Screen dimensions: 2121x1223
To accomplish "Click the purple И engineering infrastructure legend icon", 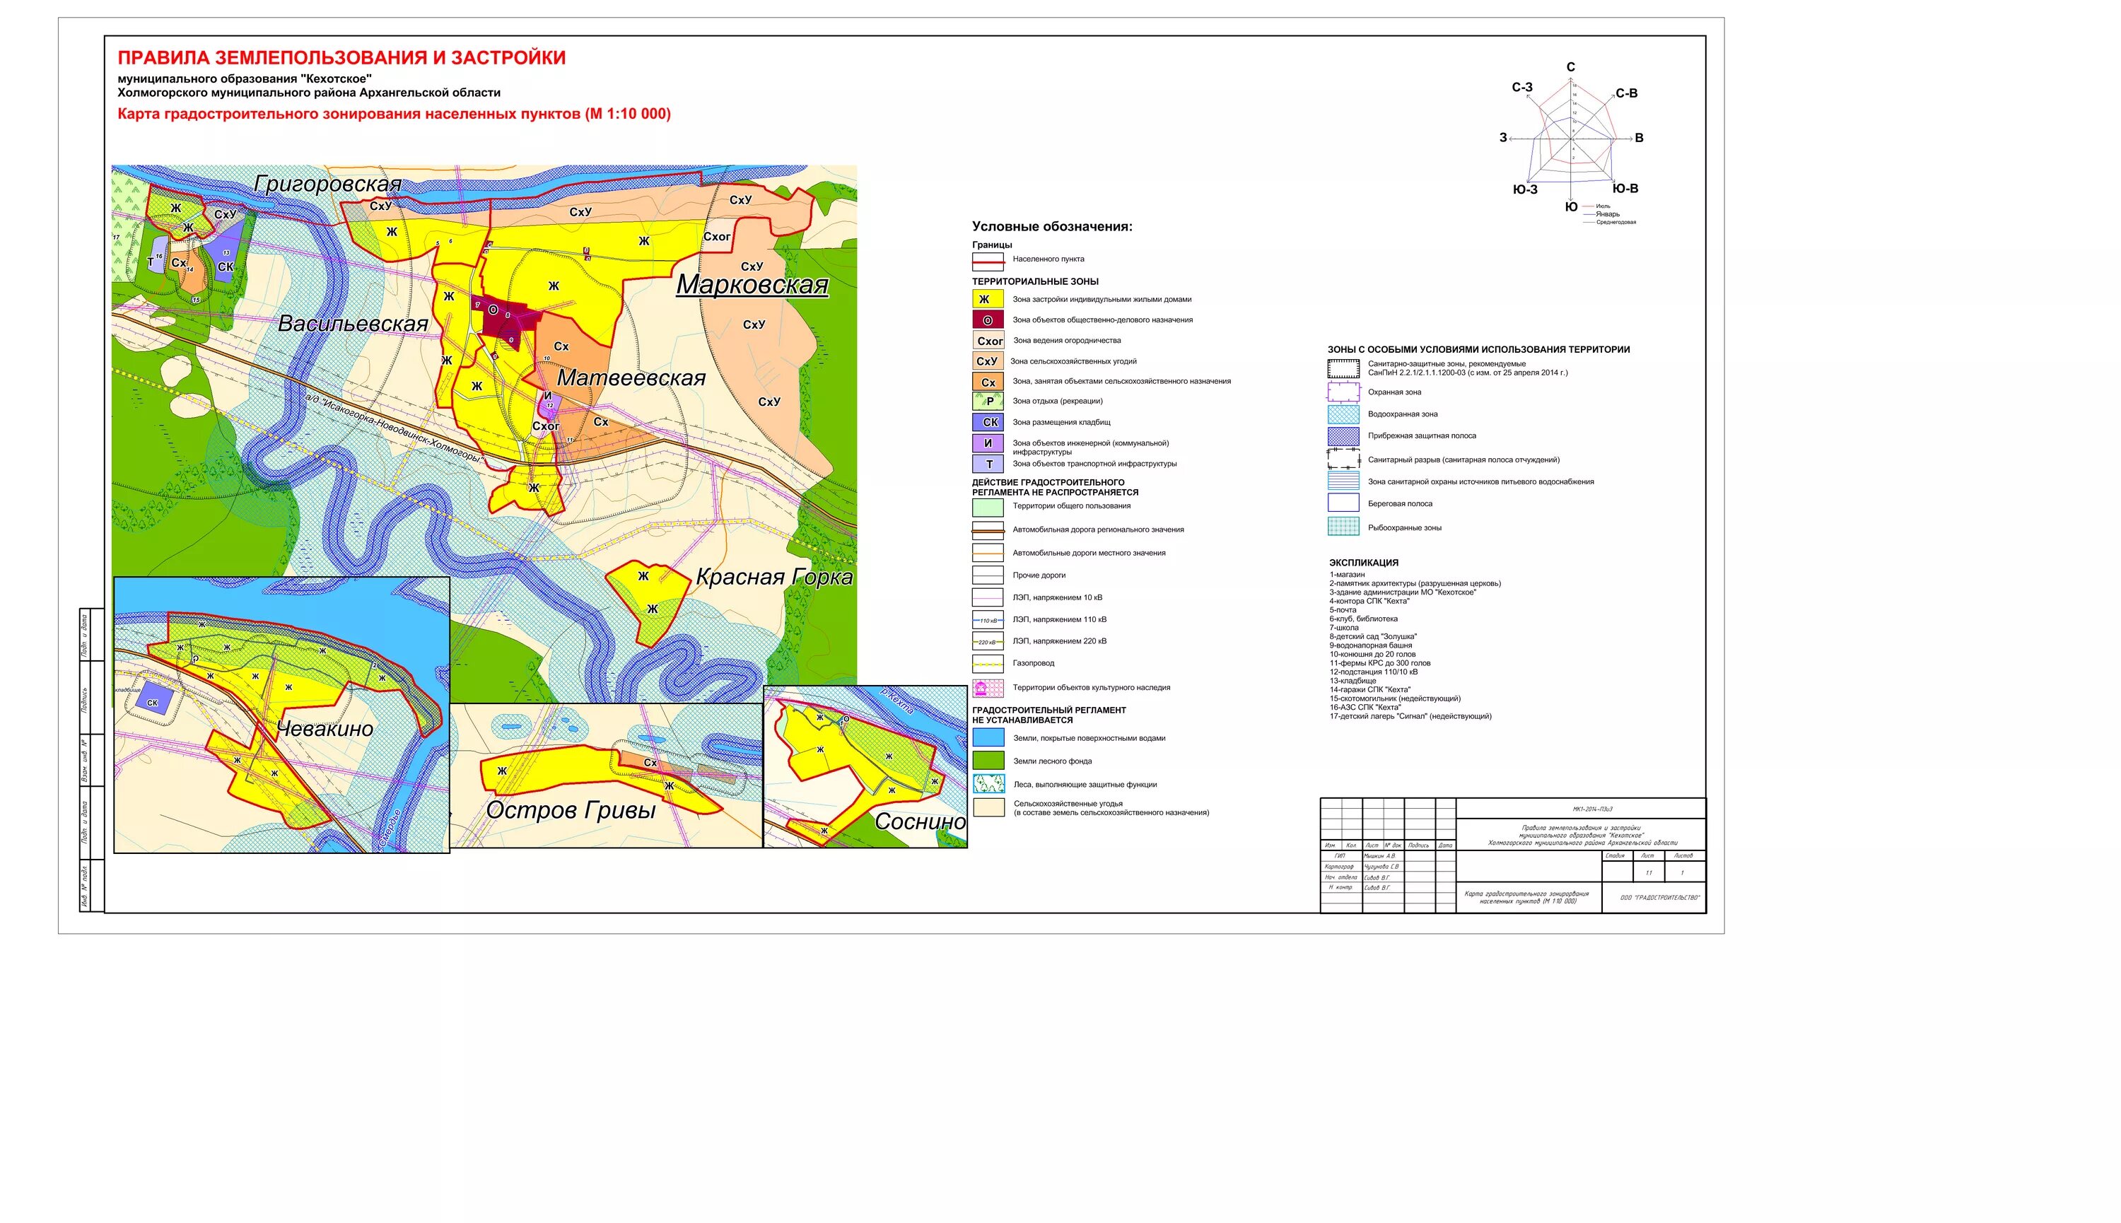I will pyautogui.click(x=988, y=443).
